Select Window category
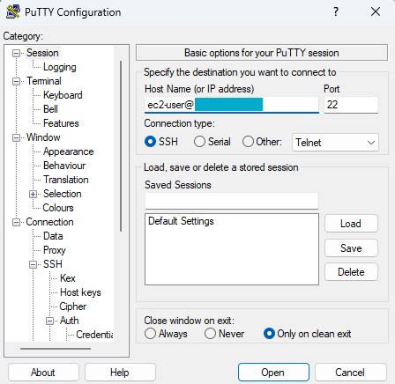 43,137
